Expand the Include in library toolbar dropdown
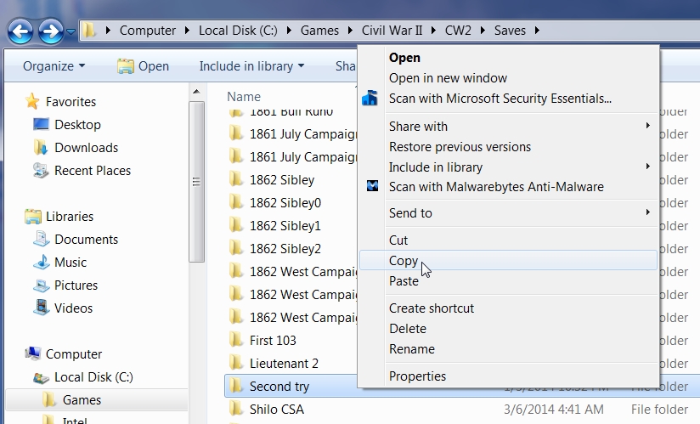 251,66
